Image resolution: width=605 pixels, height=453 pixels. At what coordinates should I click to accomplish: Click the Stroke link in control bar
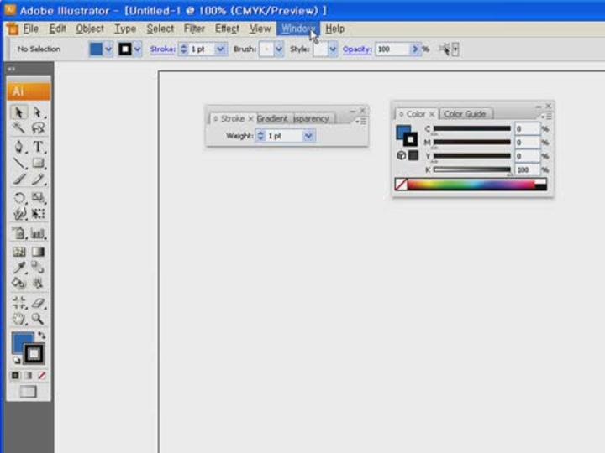[x=162, y=49]
